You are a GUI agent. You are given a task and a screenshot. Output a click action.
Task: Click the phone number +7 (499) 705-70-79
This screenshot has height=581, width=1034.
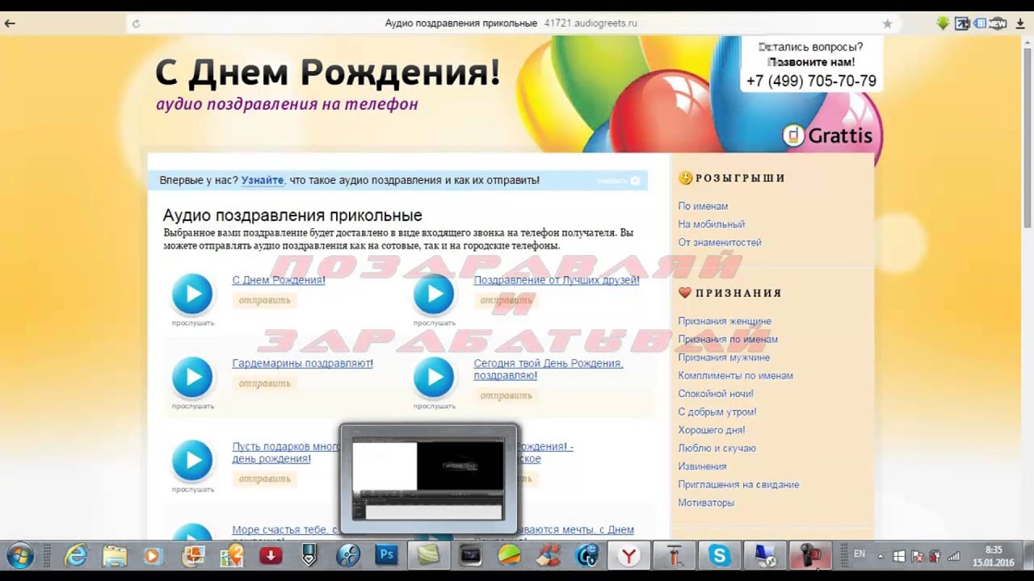tap(811, 81)
